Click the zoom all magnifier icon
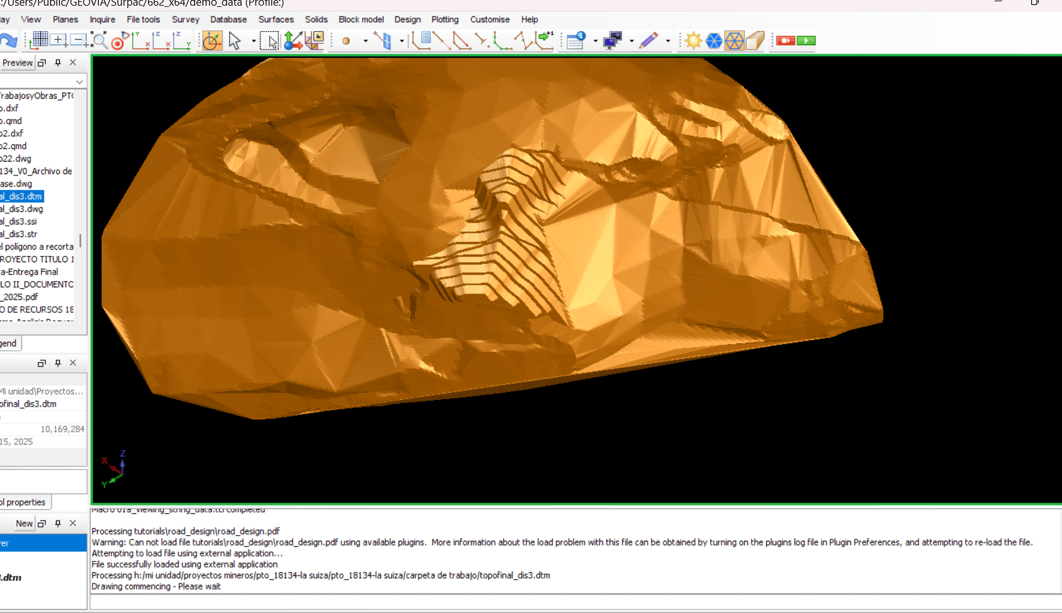Image resolution: width=1062 pixels, height=613 pixels. [x=99, y=41]
